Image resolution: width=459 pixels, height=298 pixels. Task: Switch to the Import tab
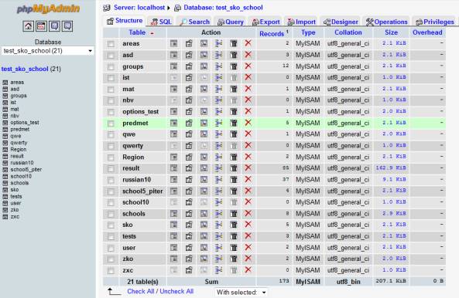click(x=302, y=22)
